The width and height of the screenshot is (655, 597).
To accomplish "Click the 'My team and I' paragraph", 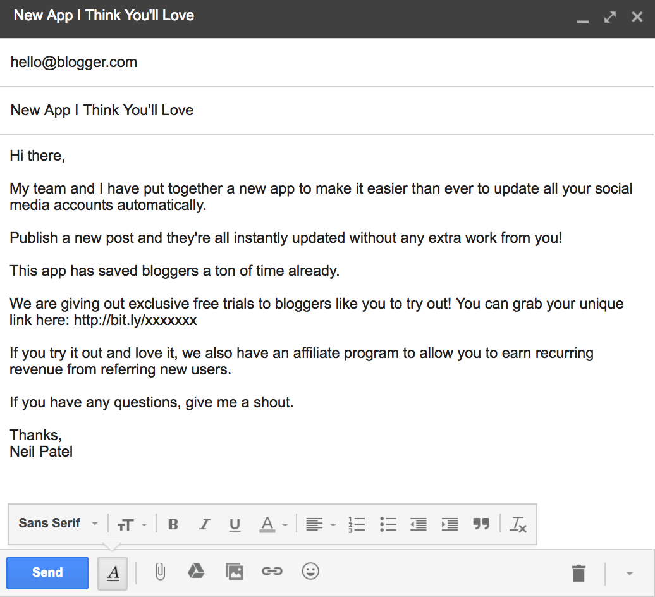I will click(x=321, y=197).
